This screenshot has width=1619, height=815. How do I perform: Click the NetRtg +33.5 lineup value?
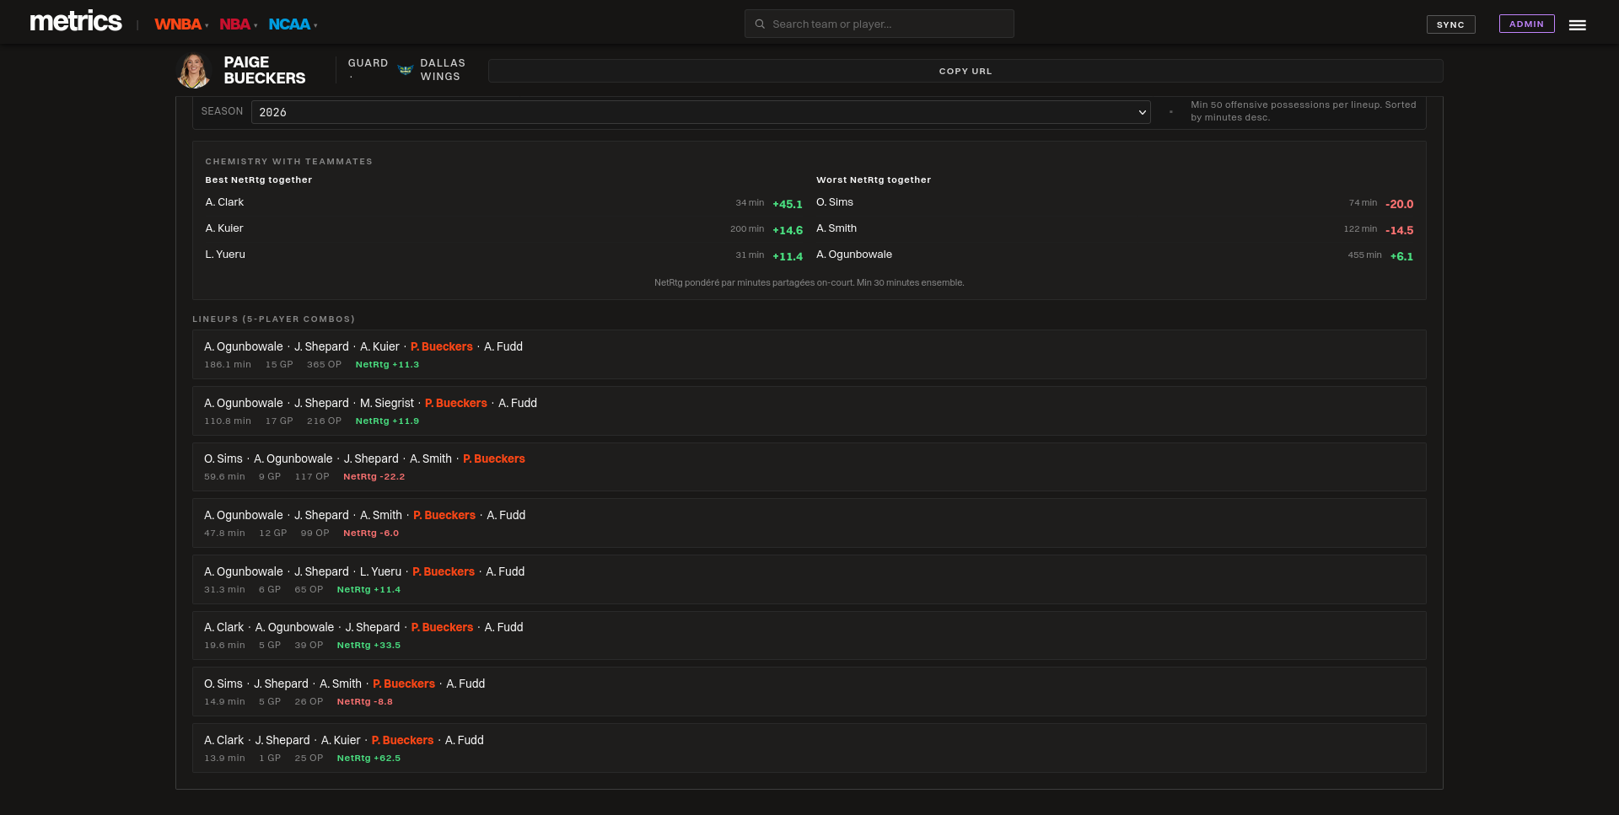coord(368,646)
